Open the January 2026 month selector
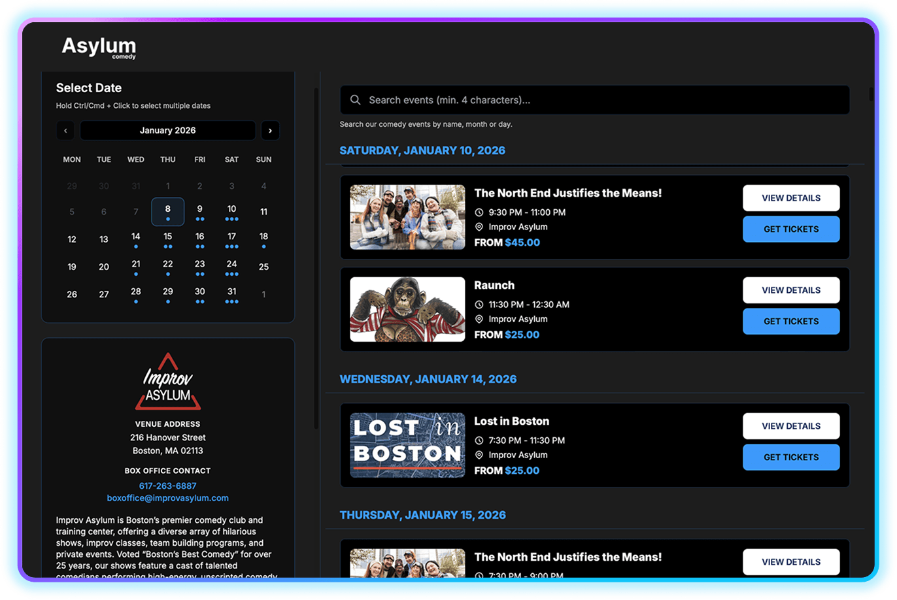897x600 pixels. [167, 130]
